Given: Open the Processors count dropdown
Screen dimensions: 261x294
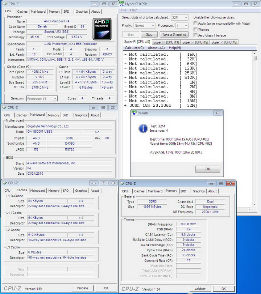Looking at the screenshot, I should [182, 26].
